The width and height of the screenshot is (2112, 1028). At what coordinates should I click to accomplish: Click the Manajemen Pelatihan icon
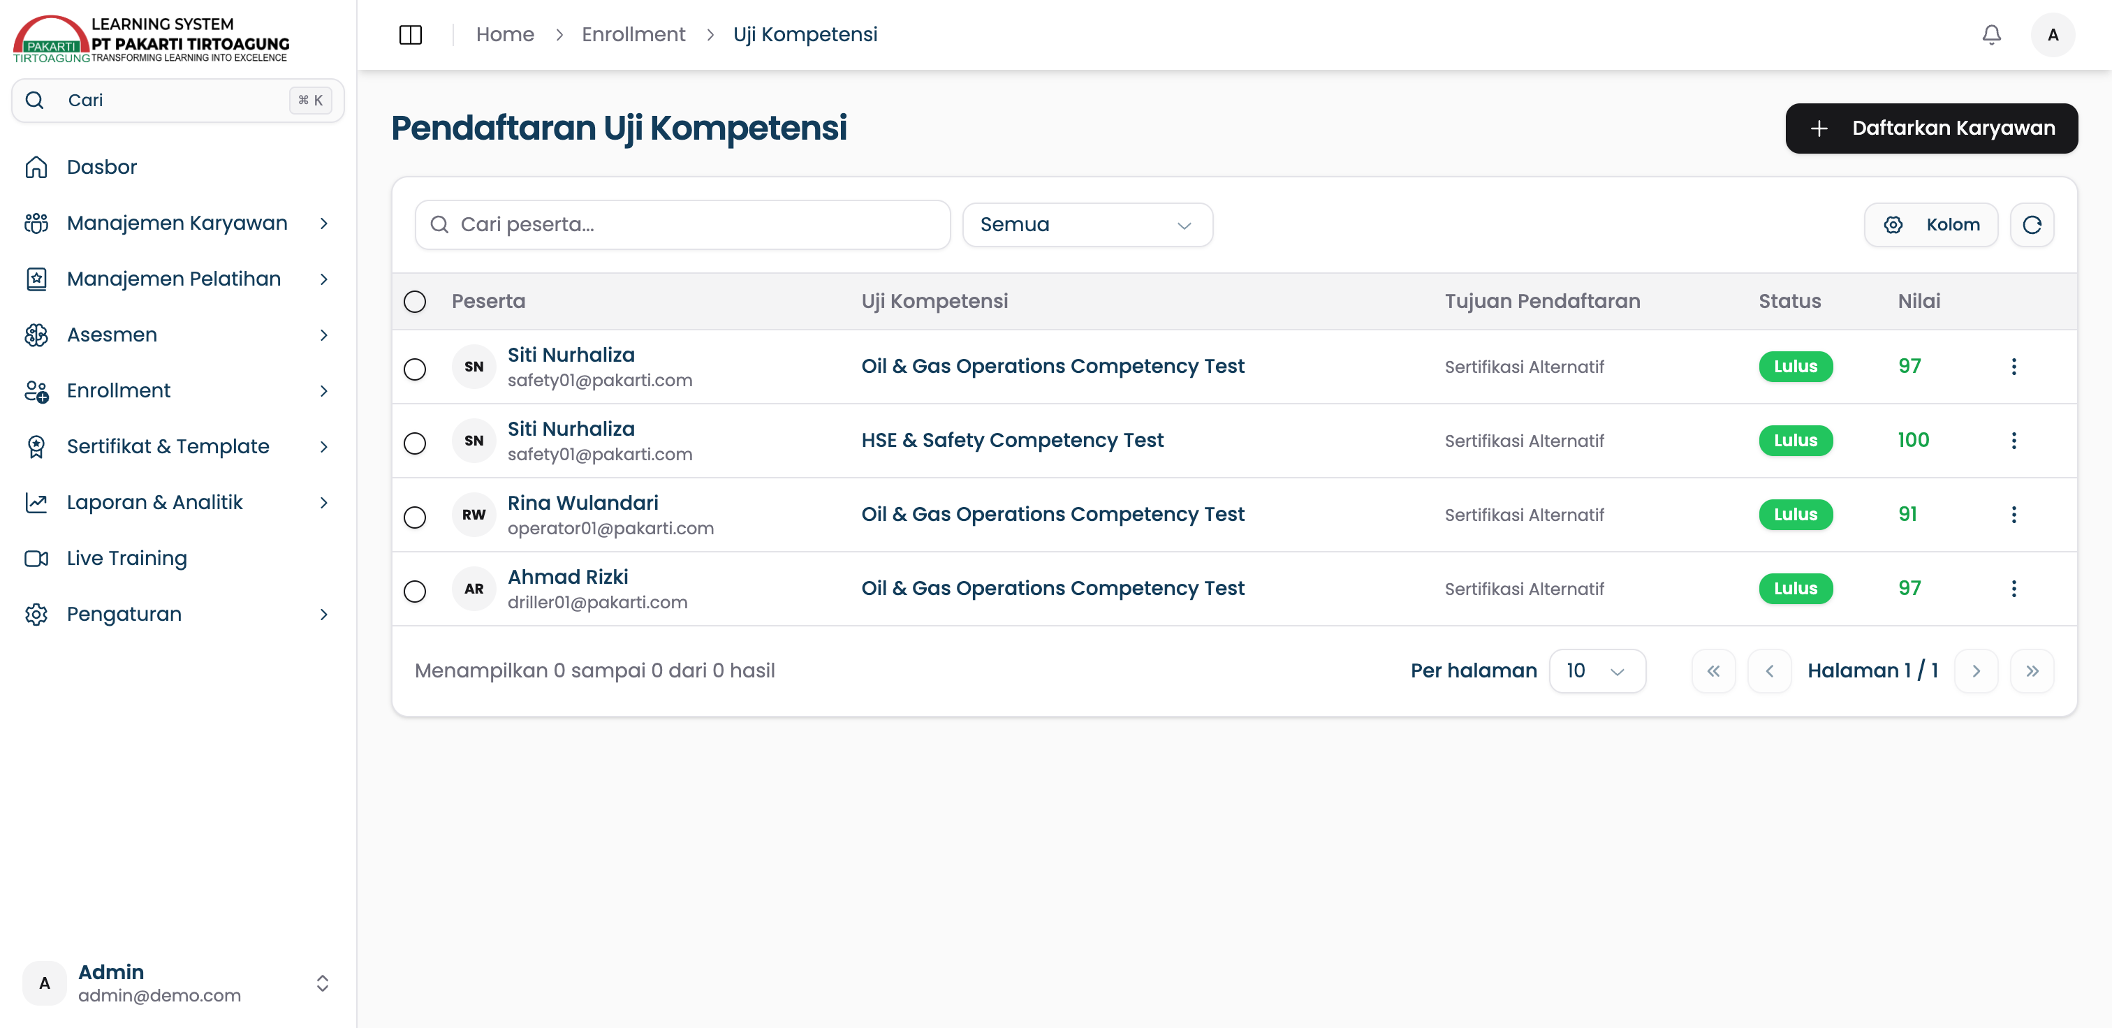(36, 279)
